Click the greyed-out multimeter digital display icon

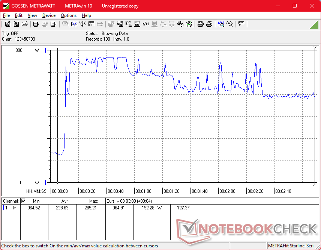[x=65, y=24]
